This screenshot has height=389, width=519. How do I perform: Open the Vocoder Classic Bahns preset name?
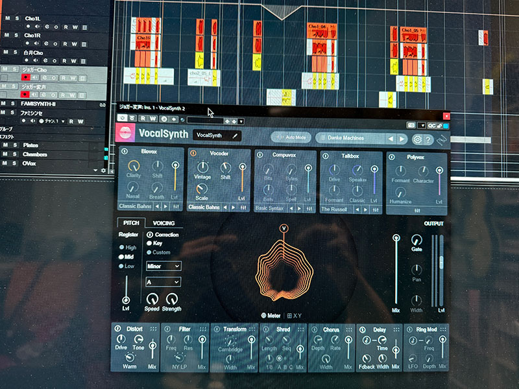click(x=204, y=207)
